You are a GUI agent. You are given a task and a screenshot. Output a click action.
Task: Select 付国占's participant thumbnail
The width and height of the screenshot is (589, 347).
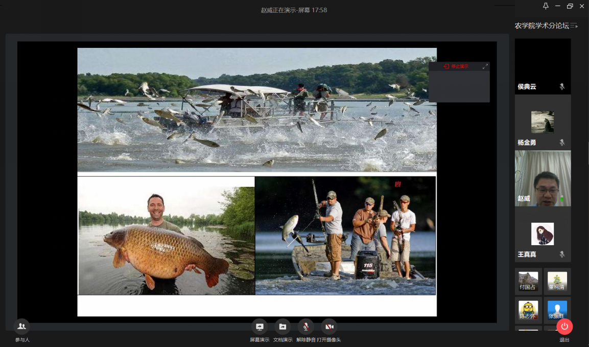click(528, 281)
